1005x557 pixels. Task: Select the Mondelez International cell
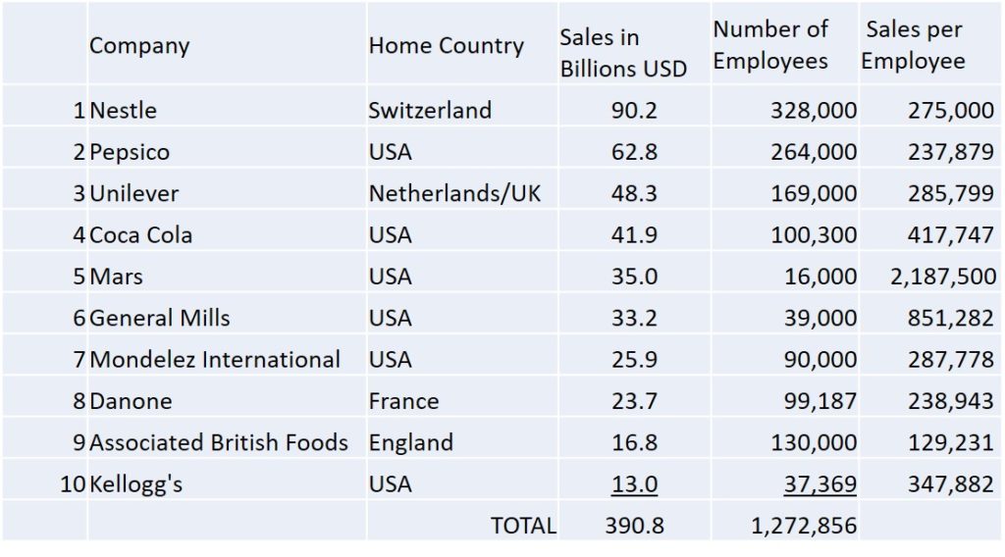[215, 360]
